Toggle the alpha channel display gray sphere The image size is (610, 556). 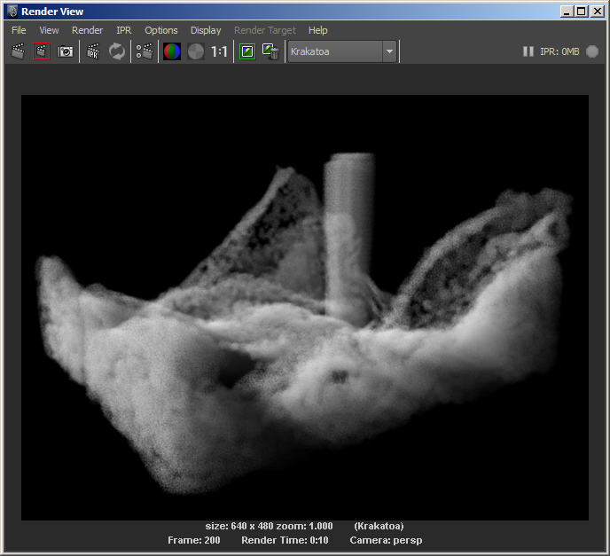(196, 51)
